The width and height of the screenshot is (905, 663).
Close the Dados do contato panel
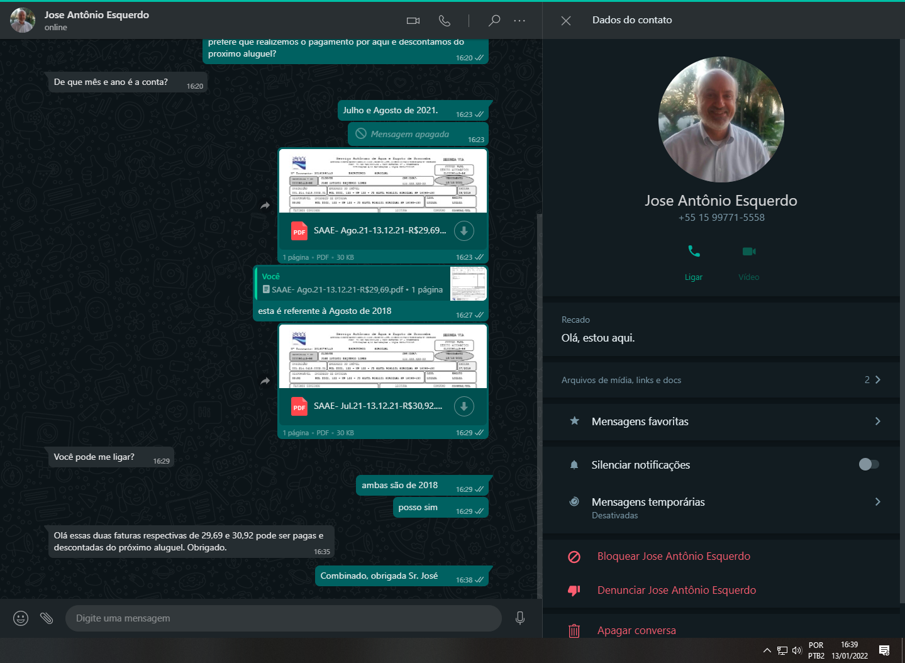(x=566, y=21)
